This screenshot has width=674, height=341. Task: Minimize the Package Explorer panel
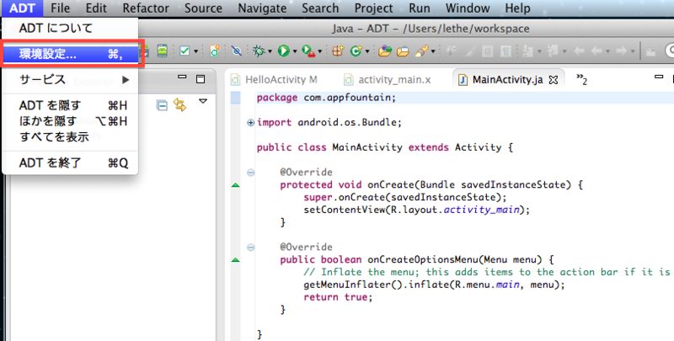click(182, 77)
